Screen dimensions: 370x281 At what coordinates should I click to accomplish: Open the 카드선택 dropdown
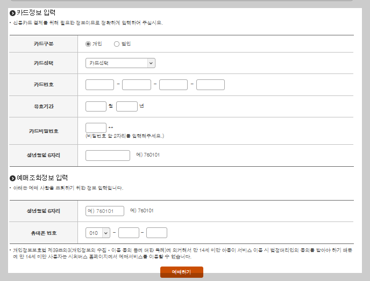[120, 63]
